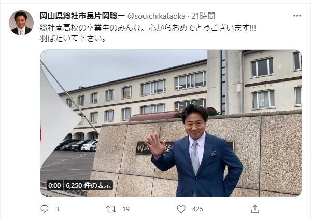Open the share icon for the tweet

[x=255, y=209]
